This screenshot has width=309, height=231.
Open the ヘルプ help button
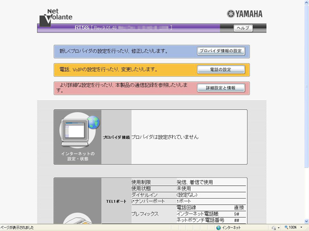pyautogui.click(x=243, y=28)
